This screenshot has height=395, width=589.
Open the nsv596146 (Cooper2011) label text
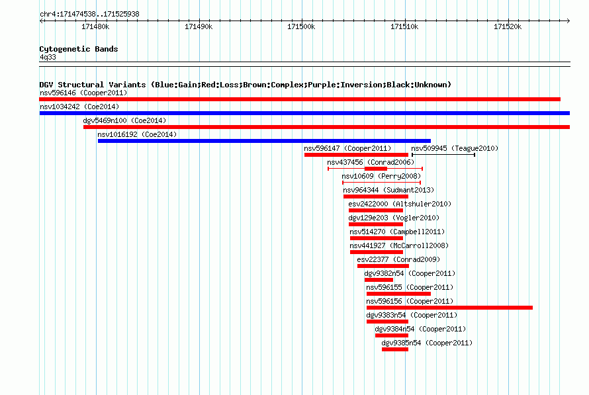83,93
